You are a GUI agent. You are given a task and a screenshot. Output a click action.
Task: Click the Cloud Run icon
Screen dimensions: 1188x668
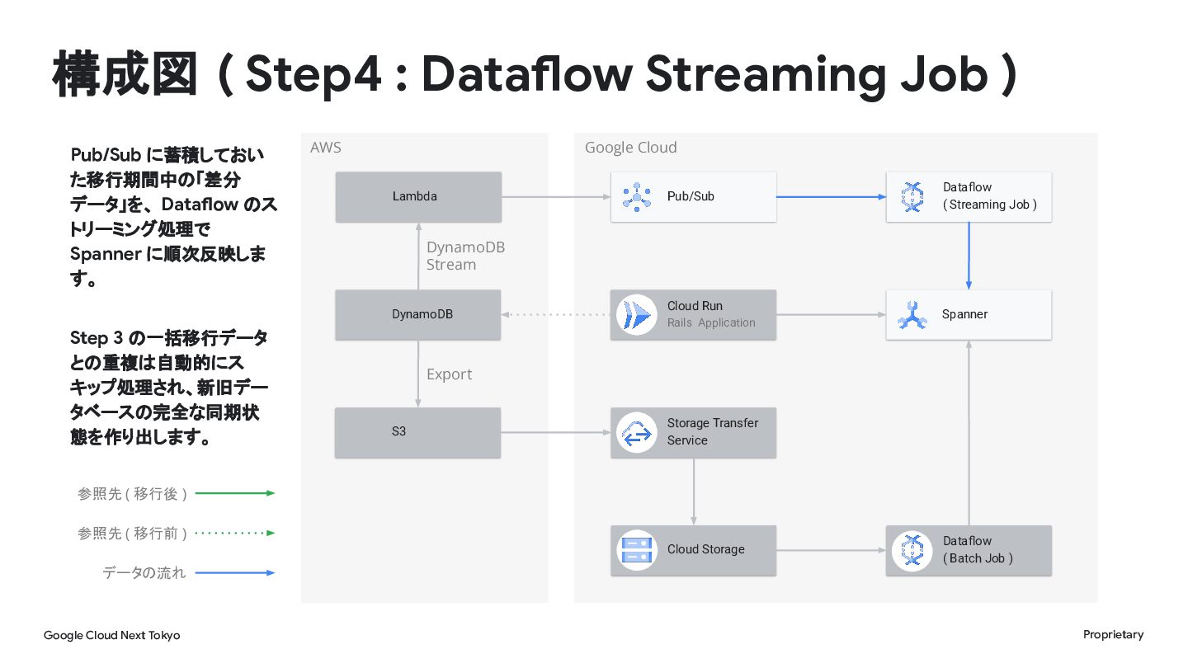pyautogui.click(x=637, y=314)
